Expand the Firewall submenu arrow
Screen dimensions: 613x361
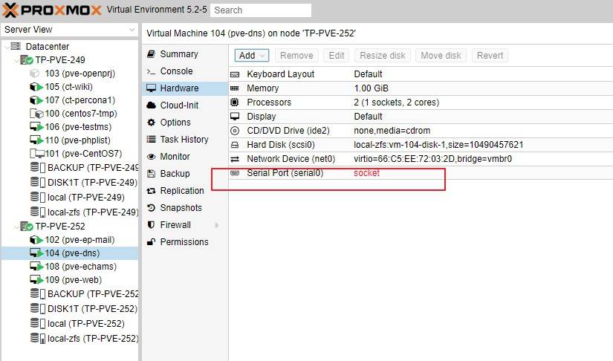click(x=216, y=225)
